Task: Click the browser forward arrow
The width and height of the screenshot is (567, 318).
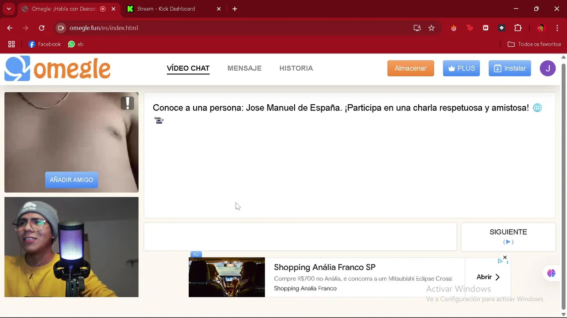Action: tap(26, 28)
